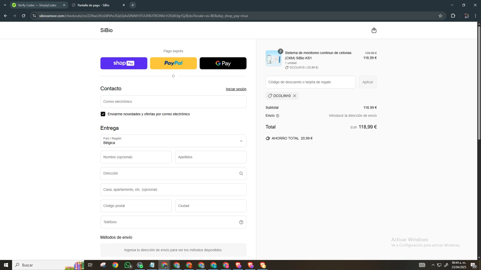Focus the Código postal field
Image resolution: width=481 pixels, height=270 pixels.
[136, 206]
